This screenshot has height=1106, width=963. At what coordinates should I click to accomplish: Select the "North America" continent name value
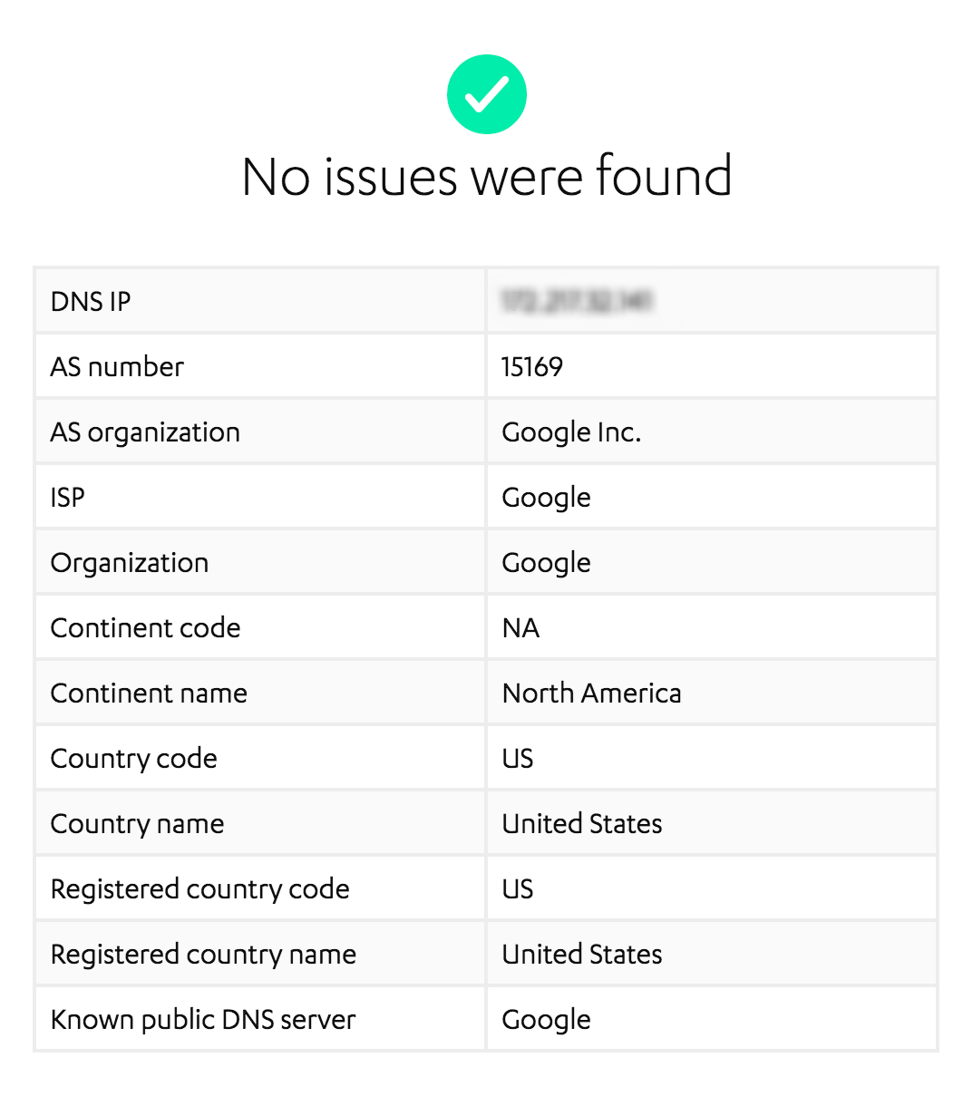click(591, 693)
